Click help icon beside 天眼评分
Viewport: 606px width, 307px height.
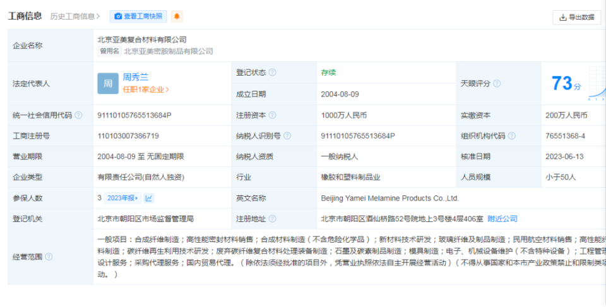tap(497, 83)
